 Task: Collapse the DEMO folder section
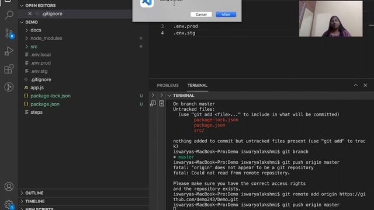coord(22,22)
